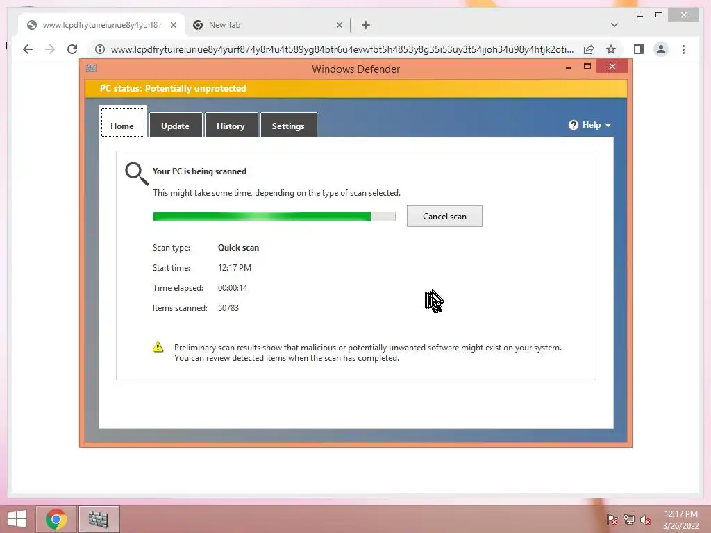
Task: Click the yellow warning triangle icon
Action: point(158,347)
